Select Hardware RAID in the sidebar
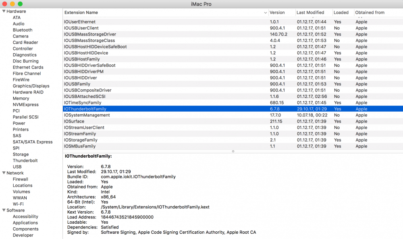403x239 pixels. click(x=28, y=92)
